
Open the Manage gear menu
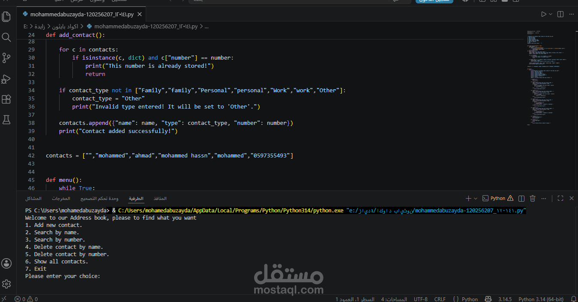pos(6,284)
